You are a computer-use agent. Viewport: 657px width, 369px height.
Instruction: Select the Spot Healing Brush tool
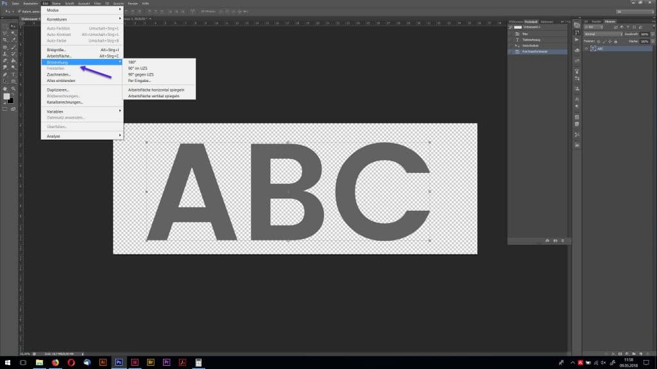(x=4, y=47)
